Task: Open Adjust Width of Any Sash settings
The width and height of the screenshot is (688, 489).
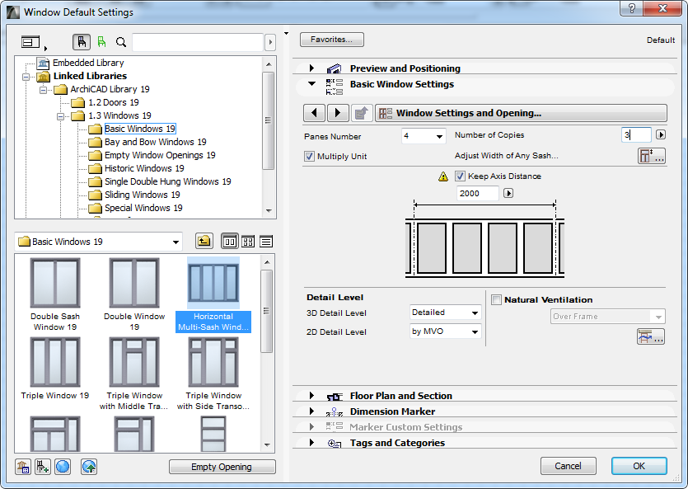Action: [x=652, y=156]
